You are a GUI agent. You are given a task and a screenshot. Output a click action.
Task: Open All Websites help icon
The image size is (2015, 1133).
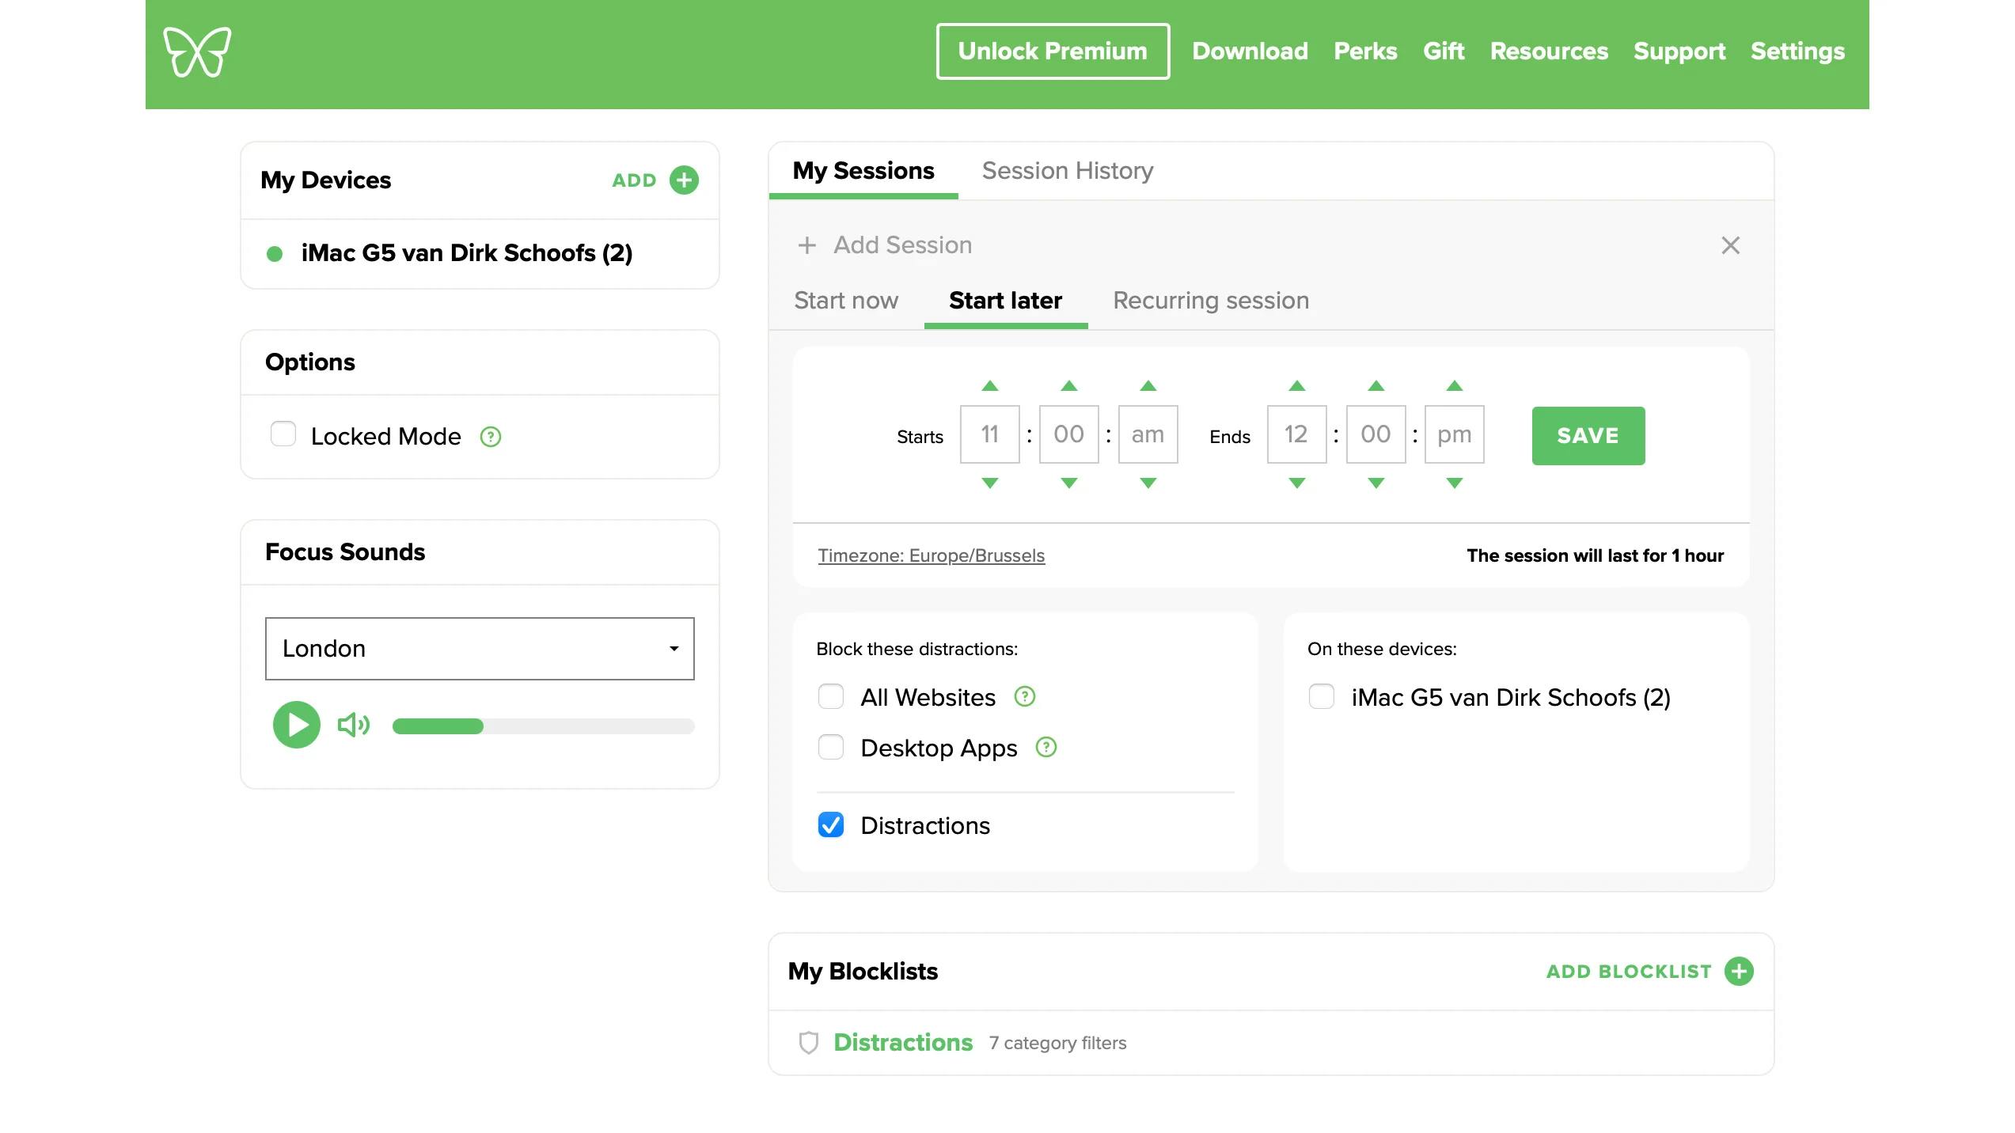pos(1025,696)
